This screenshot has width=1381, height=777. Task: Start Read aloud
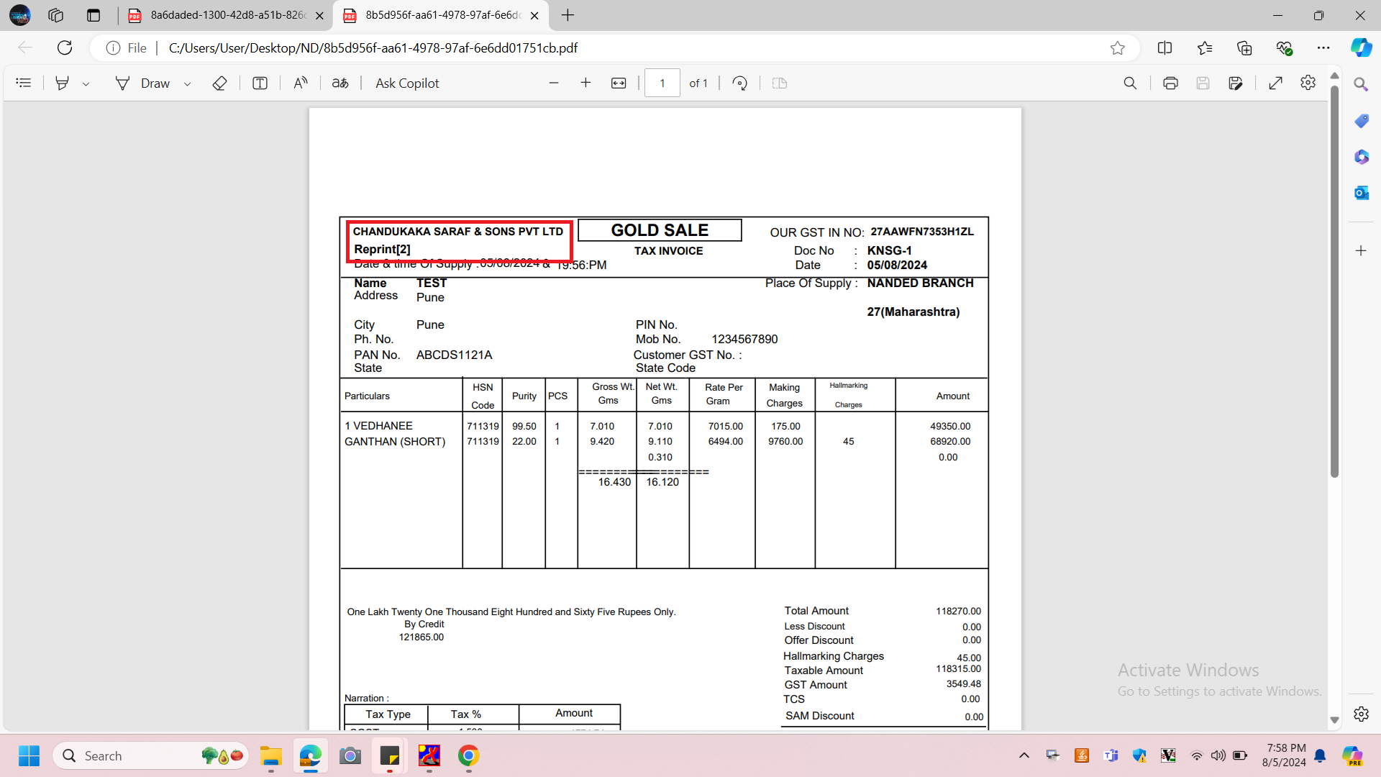pos(301,83)
